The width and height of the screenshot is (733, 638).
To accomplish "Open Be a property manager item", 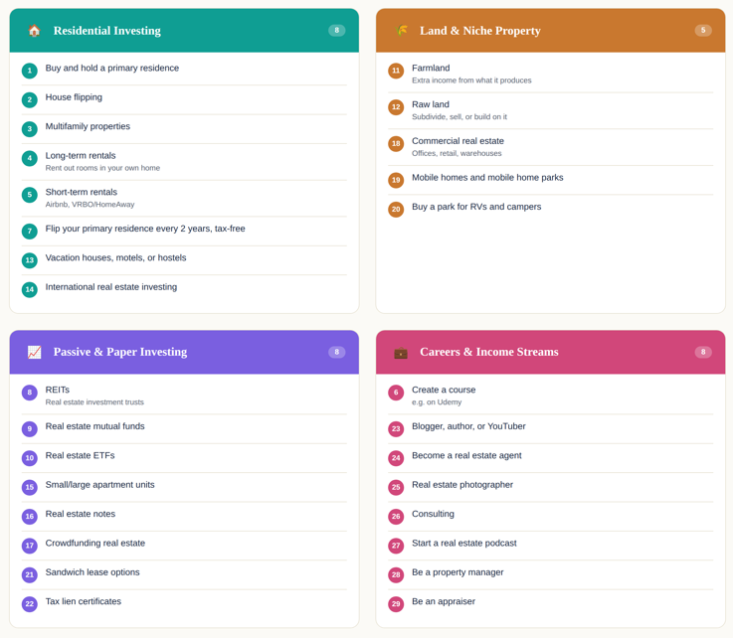I will 551,574.
